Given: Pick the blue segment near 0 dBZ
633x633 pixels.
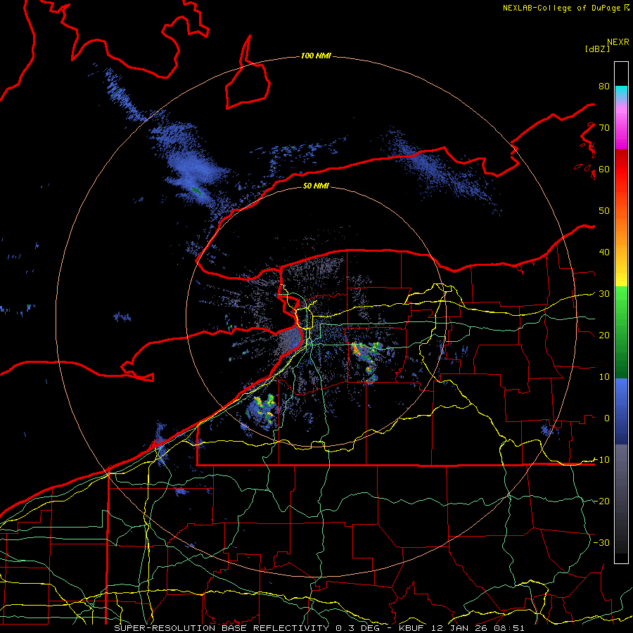Looking at the screenshot, I should tap(621, 410).
